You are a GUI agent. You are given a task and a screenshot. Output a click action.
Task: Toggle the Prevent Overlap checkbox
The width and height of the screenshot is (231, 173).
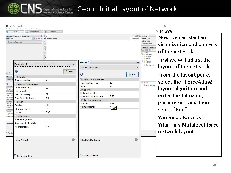coord(47,95)
